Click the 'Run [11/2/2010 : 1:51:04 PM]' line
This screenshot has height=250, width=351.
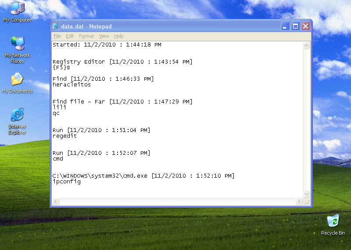101,130
